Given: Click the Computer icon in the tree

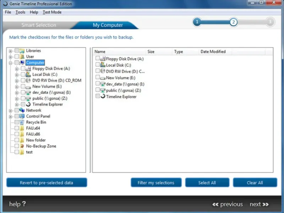Looking at the screenshot, I should (x=22, y=63).
